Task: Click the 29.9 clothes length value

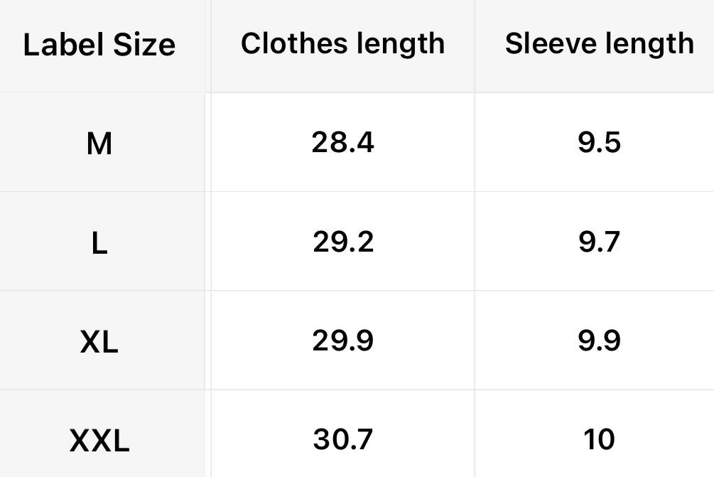Action: pyautogui.click(x=342, y=341)
